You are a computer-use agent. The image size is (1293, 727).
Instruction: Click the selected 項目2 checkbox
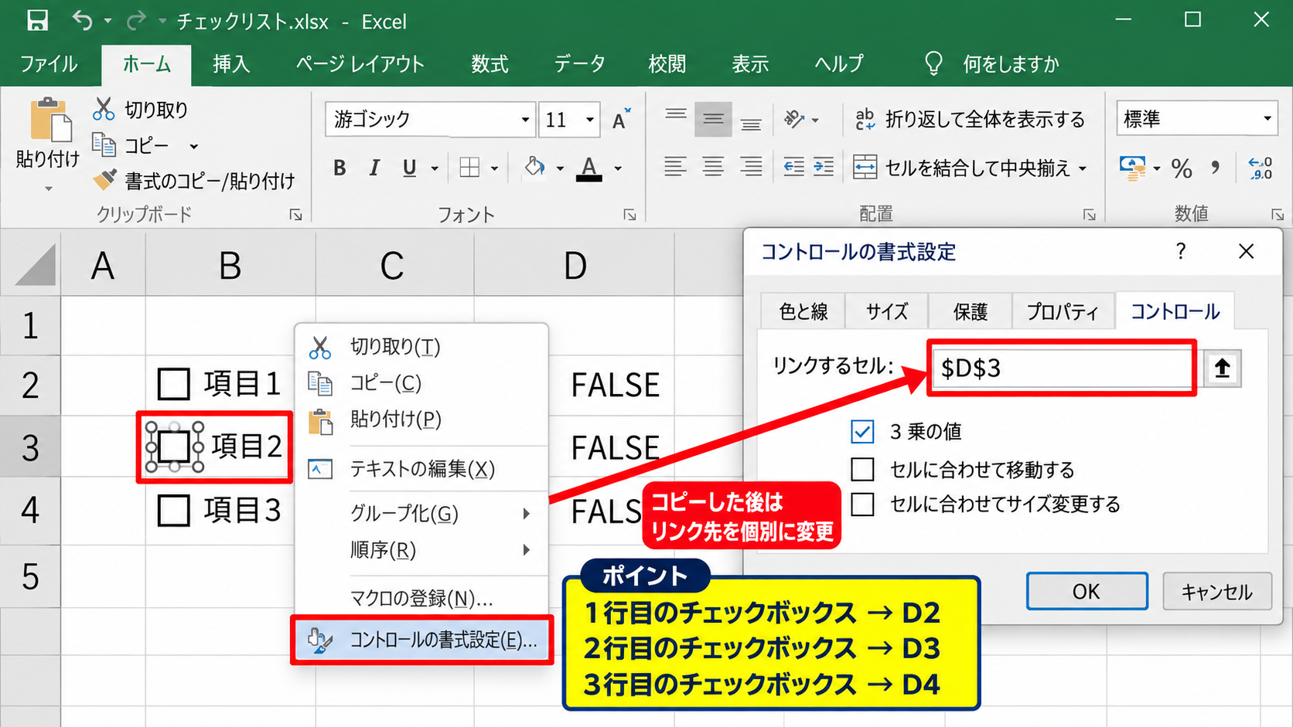tap(174, 447)
